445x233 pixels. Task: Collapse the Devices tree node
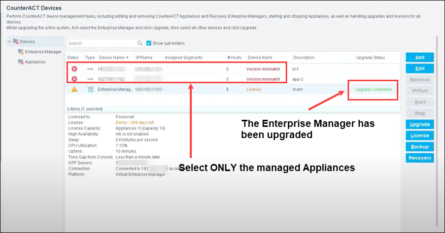point(9,42)
